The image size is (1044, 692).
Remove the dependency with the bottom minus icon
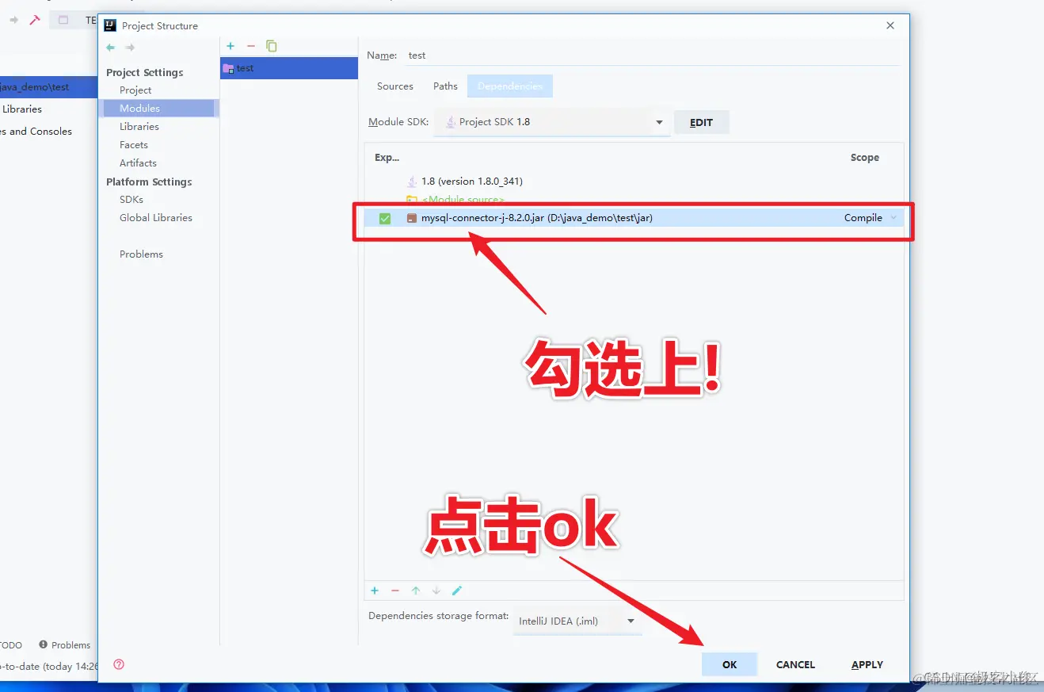(x=395, y=591)
